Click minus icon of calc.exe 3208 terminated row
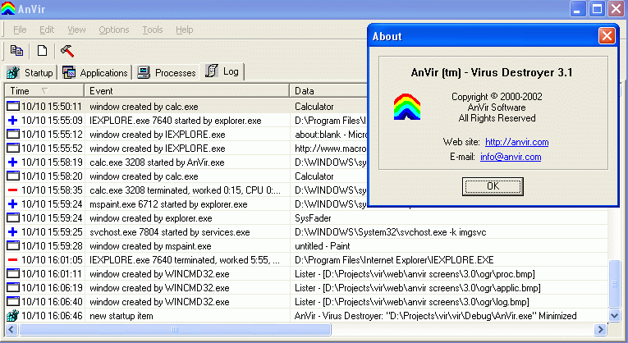The image size is (628, 343). click(x=13, y=190)
